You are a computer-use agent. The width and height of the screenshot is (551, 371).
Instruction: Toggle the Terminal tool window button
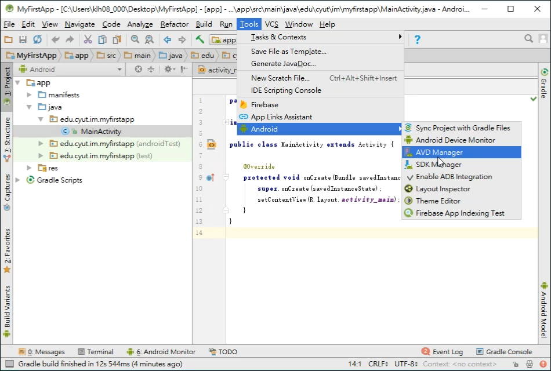tap(96, 352)
